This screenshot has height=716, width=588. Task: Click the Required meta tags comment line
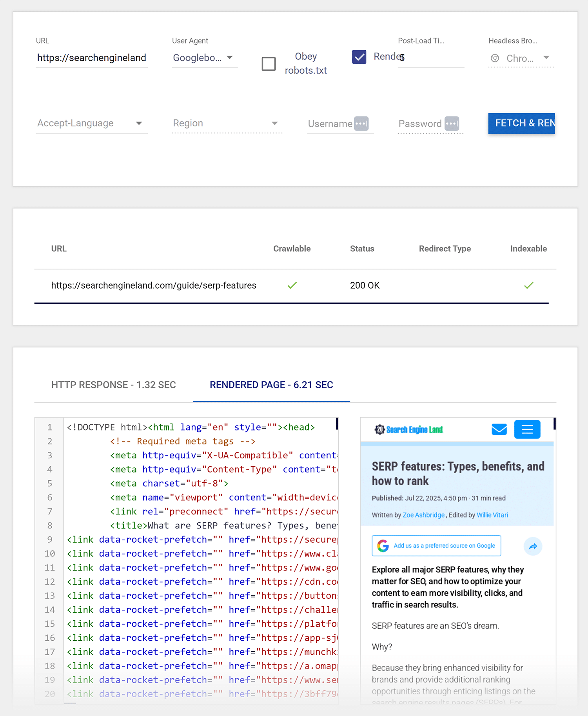[x=183, y=441]
